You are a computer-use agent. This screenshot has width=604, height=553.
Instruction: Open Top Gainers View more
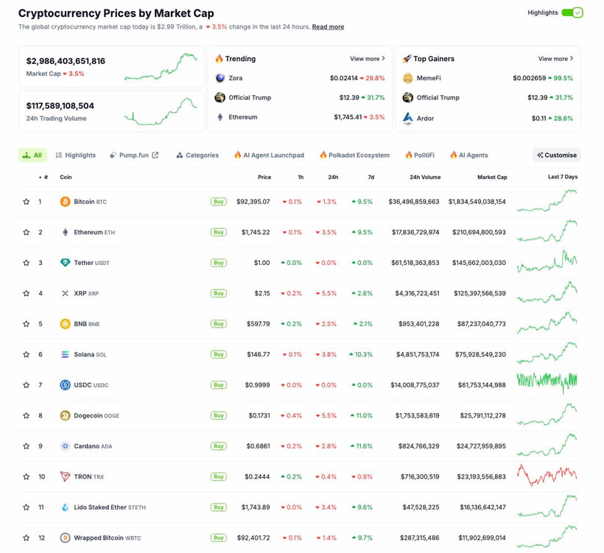(555, 59)
